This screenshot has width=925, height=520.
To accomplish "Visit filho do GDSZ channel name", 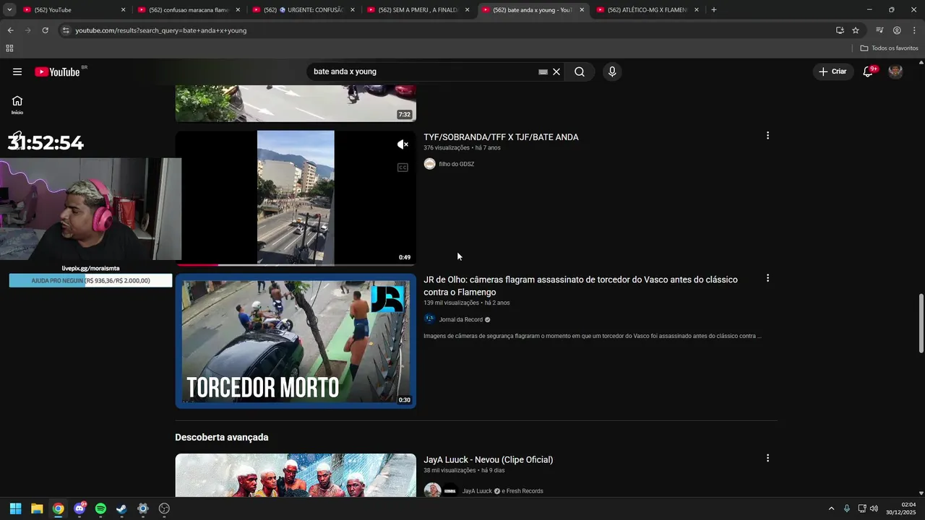I will click(456, 164).
